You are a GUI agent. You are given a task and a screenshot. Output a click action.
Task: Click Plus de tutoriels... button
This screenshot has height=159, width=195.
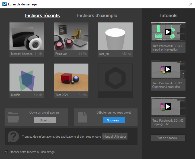(168, 138)
